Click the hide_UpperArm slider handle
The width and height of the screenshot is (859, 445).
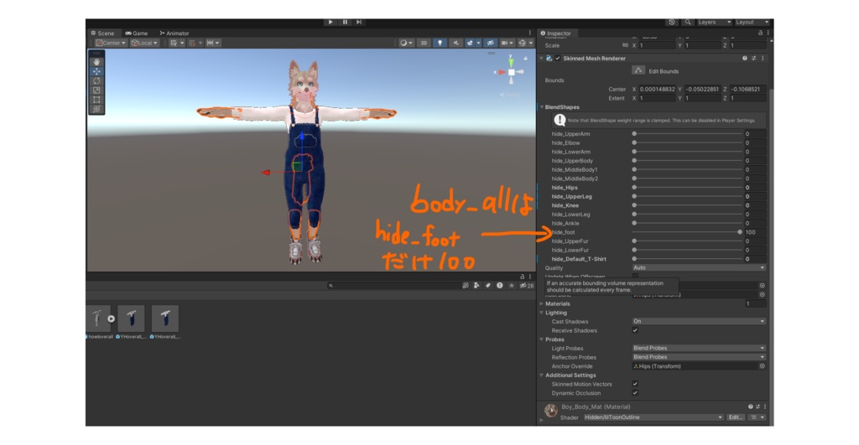(x=634, y=133)
